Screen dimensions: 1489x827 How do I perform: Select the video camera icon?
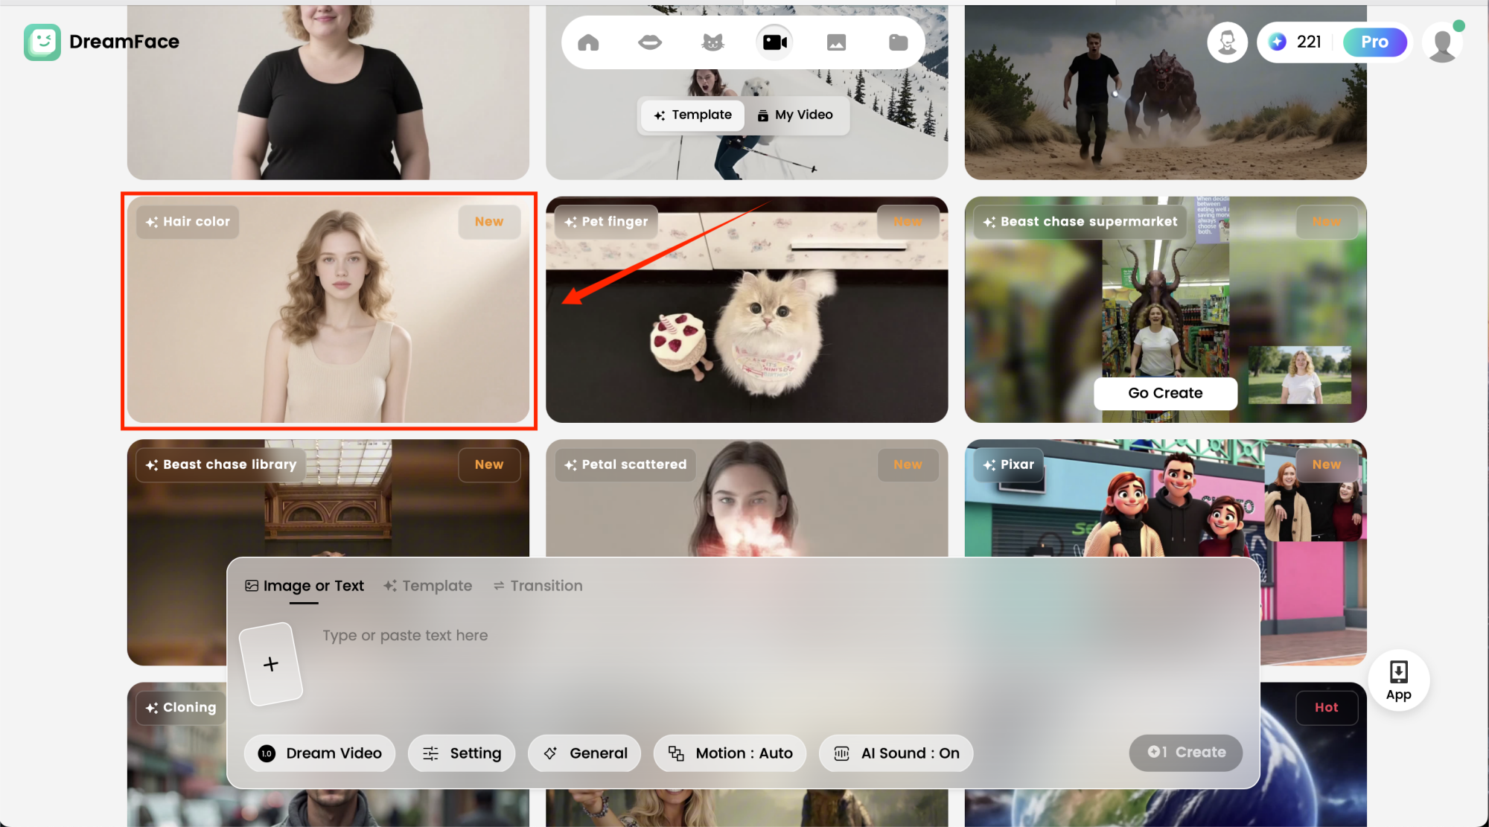[x=774, y=42]
